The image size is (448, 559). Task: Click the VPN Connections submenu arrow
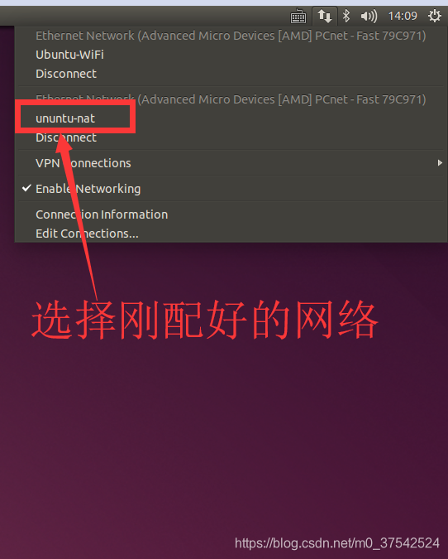pos(440,163)
